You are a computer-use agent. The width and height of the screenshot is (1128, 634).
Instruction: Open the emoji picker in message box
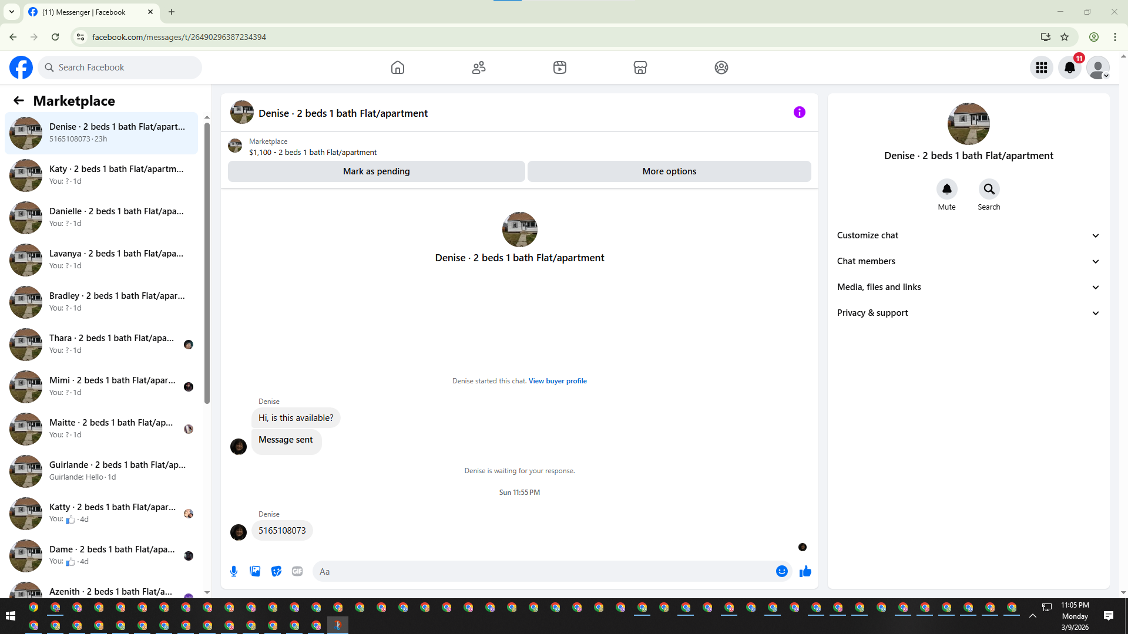point(781,571)
